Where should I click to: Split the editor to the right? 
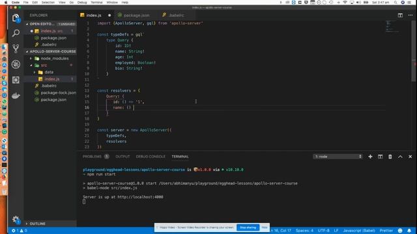pos(400,16)
